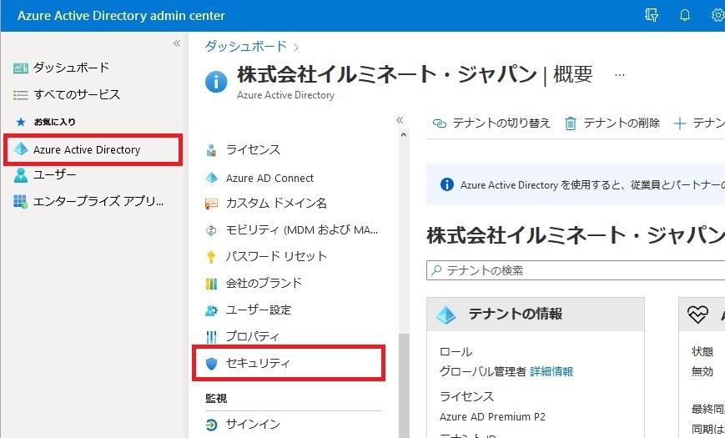Viewport: 725px width, 438px height.
Task: Click the blade menu scrollbar thumb
Action: (x=404, y=385)
